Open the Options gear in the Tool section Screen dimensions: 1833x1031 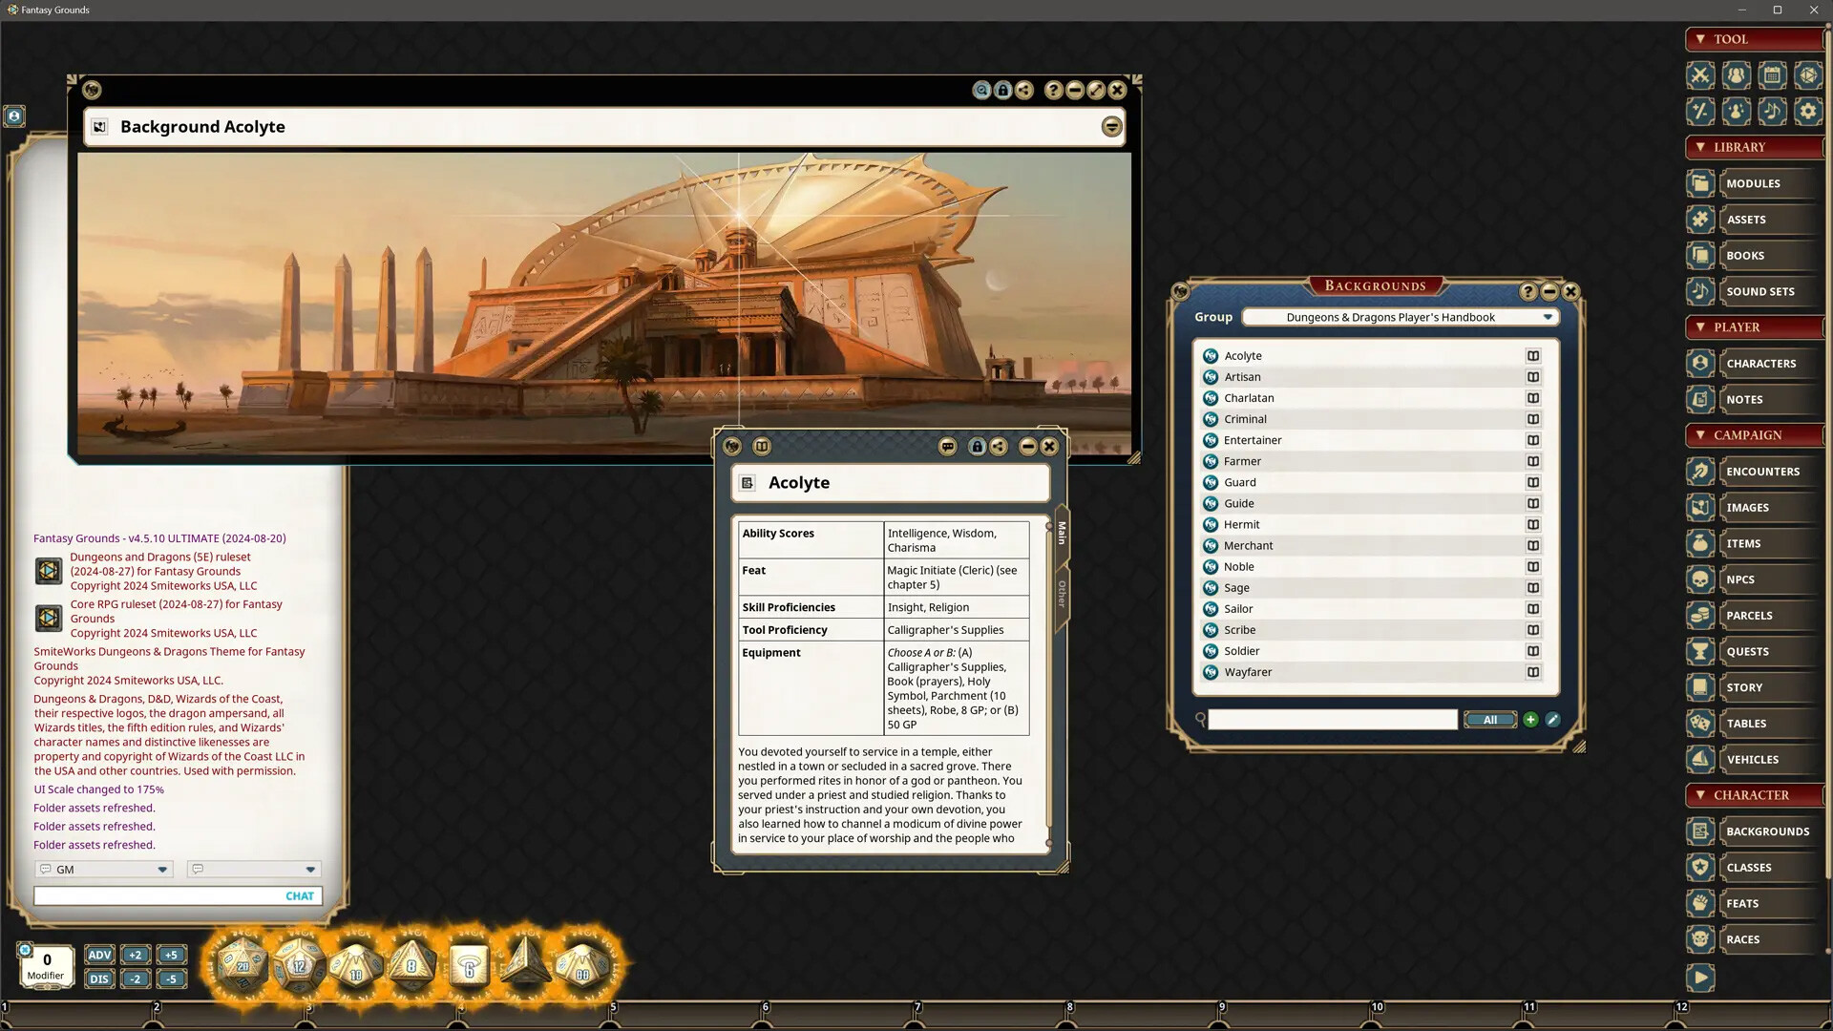[x=1807, y=111]
